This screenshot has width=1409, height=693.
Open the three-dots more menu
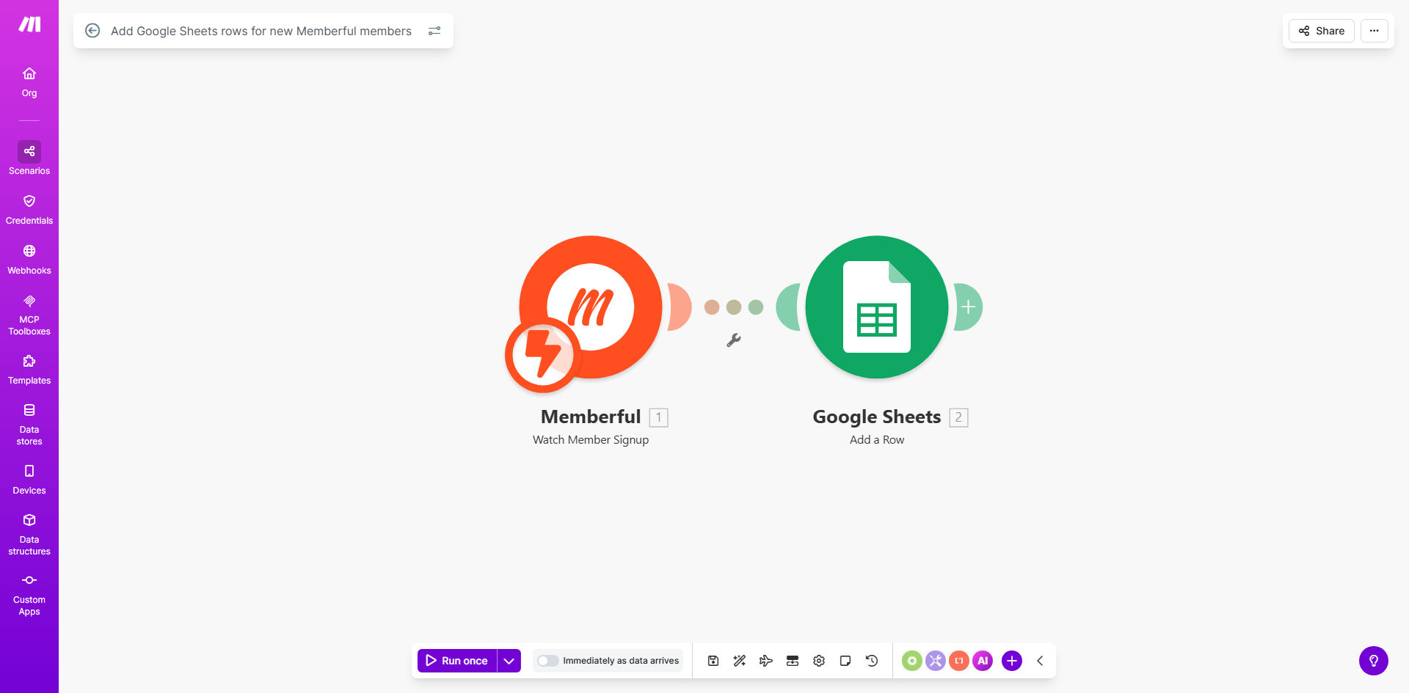click(1375, 31)
